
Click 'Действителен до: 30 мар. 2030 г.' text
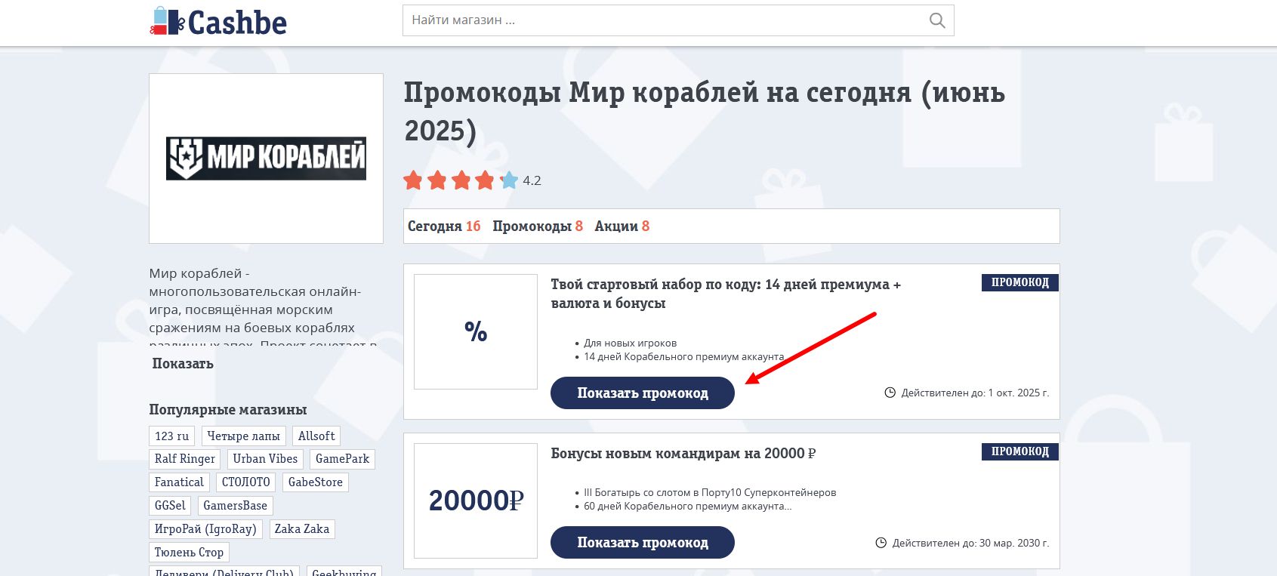tap(970, 543)
